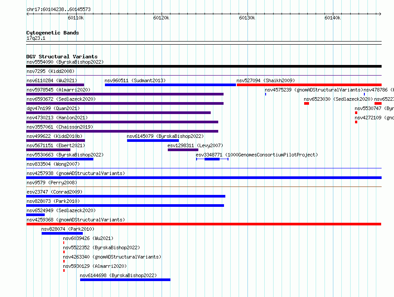394x297 pixels.
Task: Click the nsv6524949 (Sedlazeck2020) short blue bar
Action: [35, 215]
